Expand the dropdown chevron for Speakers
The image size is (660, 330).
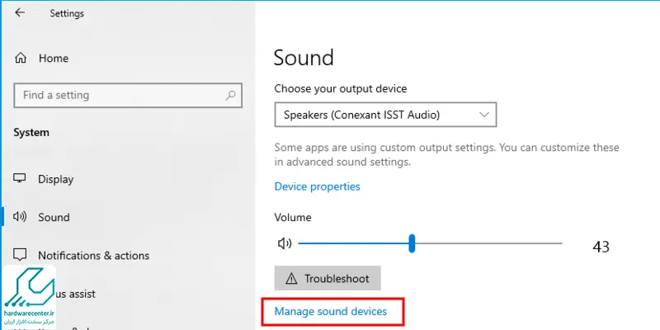[484, 115]
